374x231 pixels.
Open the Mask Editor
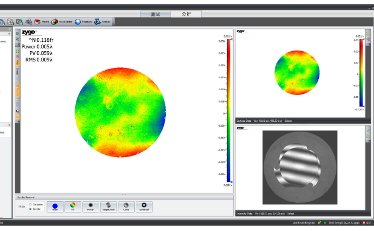click(62, 22)
